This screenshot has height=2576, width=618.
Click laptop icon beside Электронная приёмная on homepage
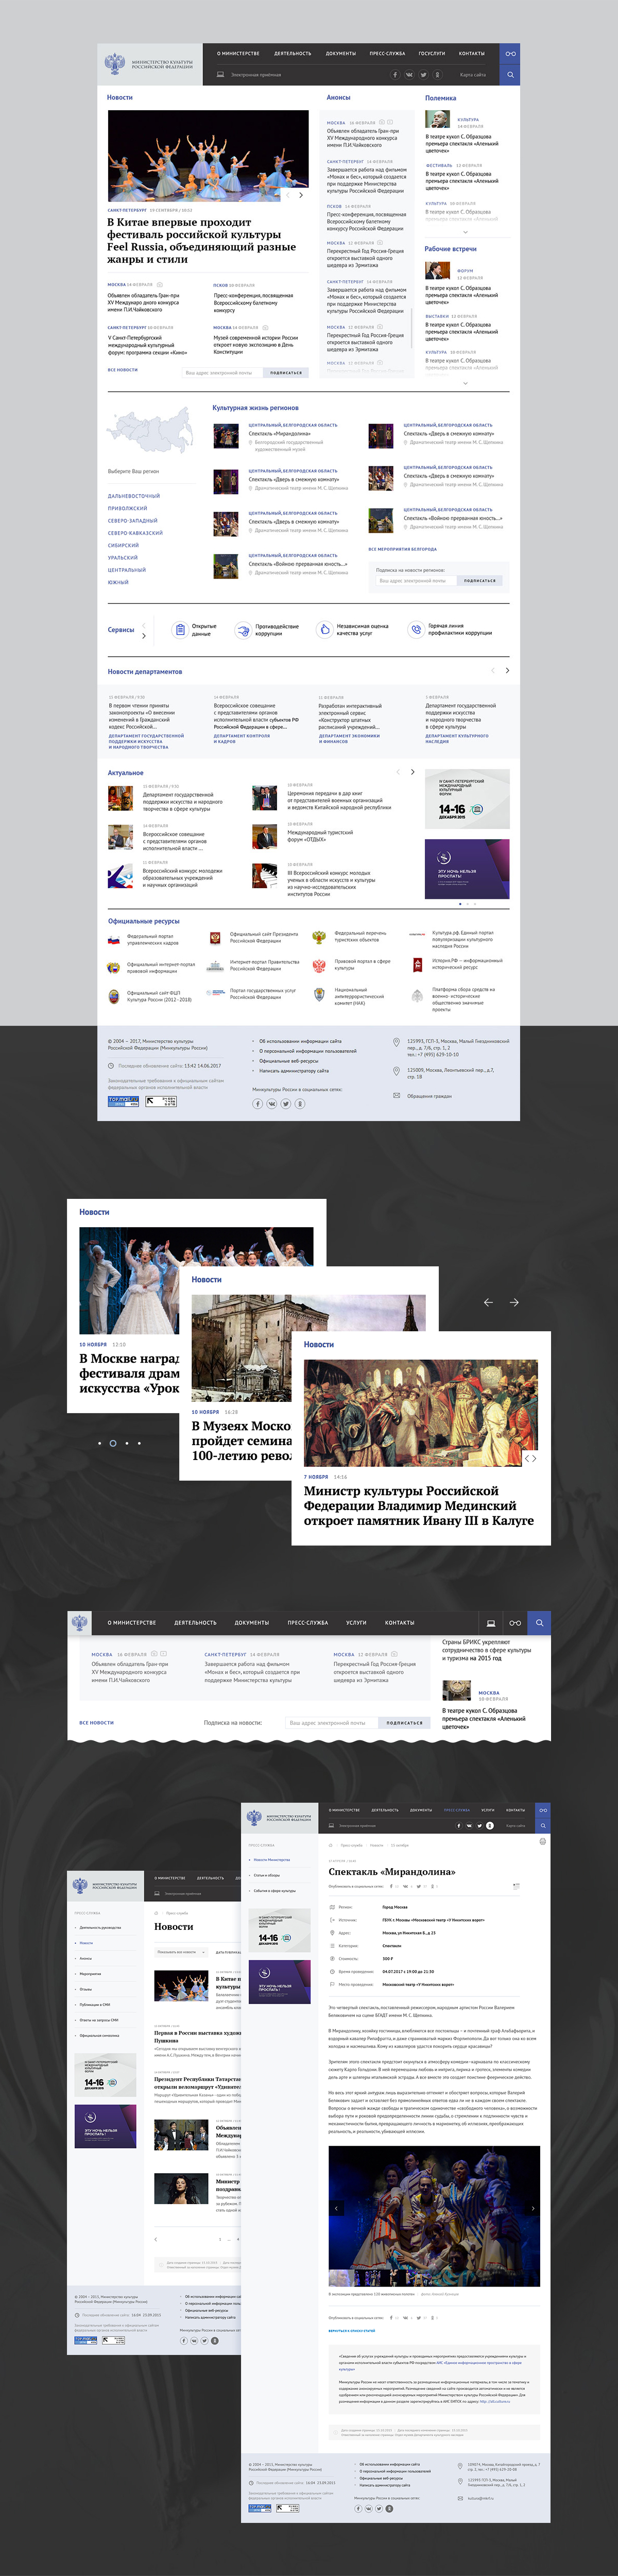(220, 75)
